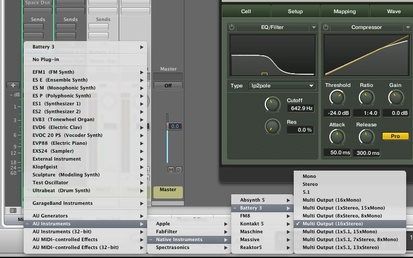The width and height of the screenshot is (413, 258).
Task: Open EFM1 (FM Synth) submenu
Action: click(85, 72)
